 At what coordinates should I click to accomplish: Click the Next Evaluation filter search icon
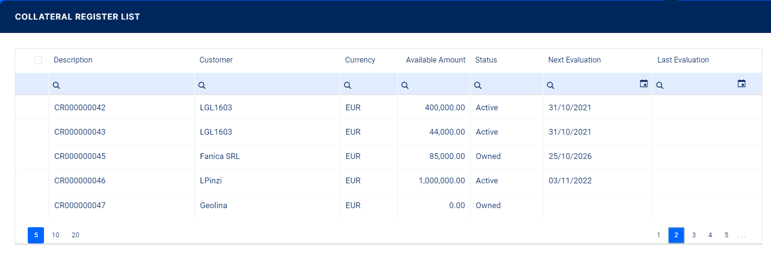[x=551, y=85]
